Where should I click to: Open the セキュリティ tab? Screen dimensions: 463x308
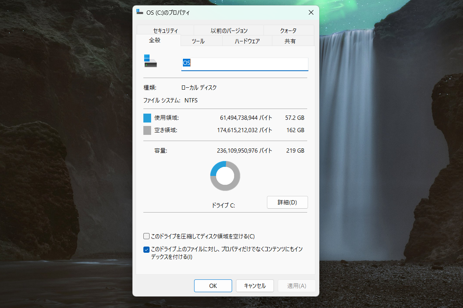point(165,30)
